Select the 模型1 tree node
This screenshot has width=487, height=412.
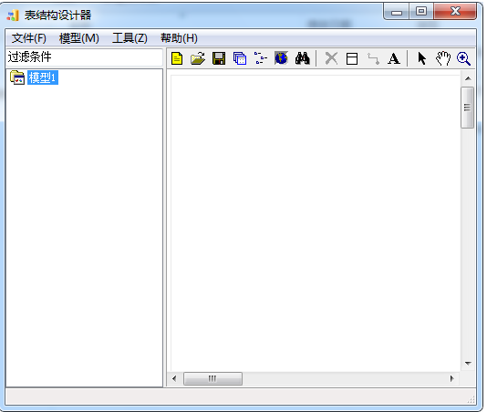click(43, 77)
